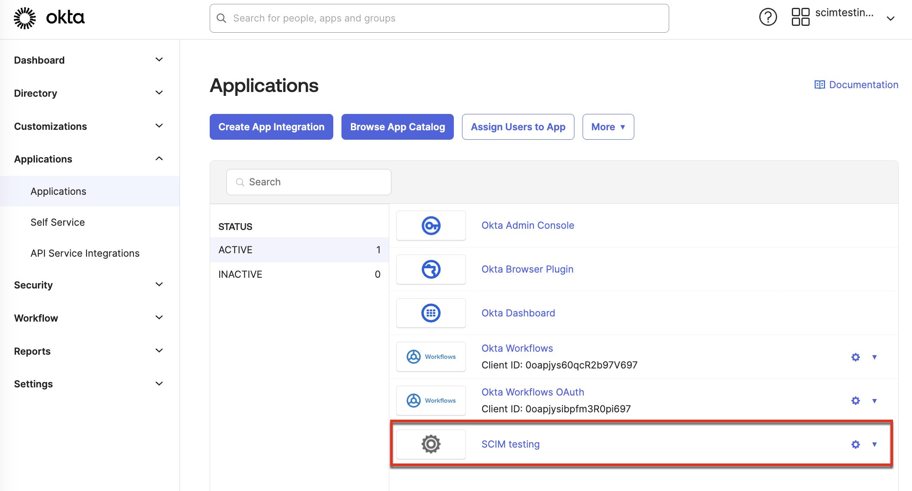Open the help question mark icon
The height and width of the screenshot is (491, 912).
coord(768,17)
